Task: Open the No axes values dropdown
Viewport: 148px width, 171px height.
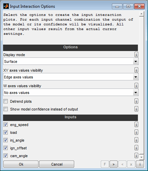Action: (x=71, y=93)
